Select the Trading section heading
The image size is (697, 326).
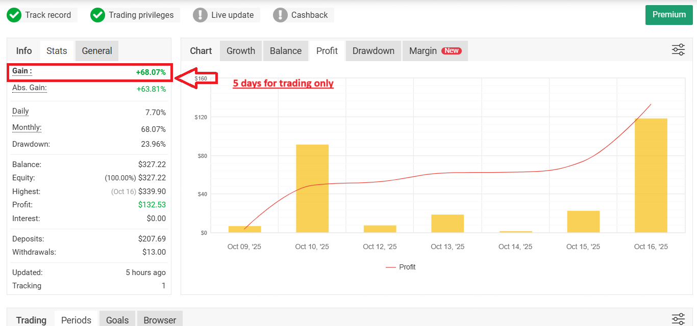[31, 320]
